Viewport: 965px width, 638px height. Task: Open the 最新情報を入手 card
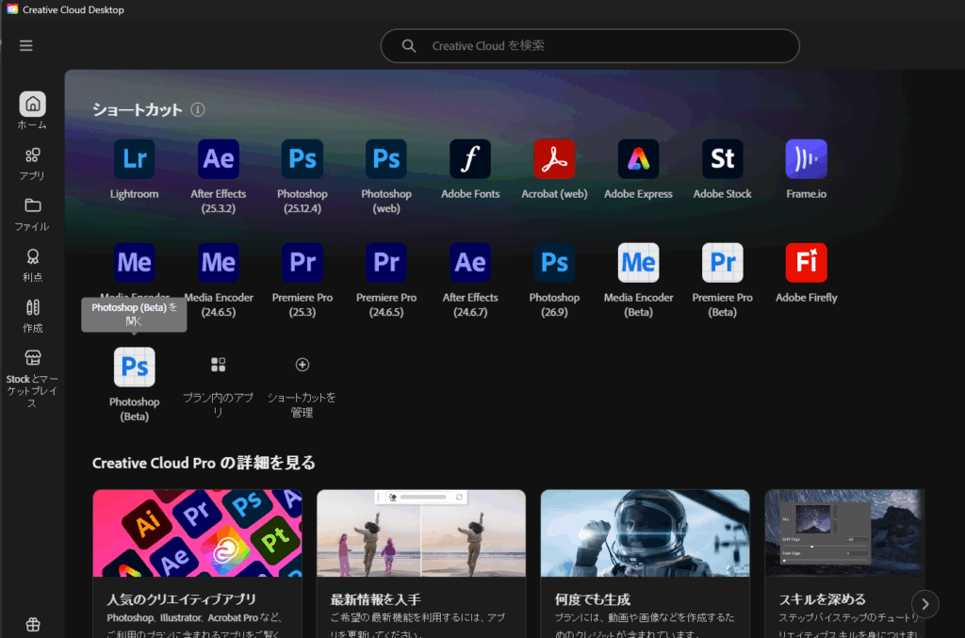pyautogui.click(x=421, y=564)
